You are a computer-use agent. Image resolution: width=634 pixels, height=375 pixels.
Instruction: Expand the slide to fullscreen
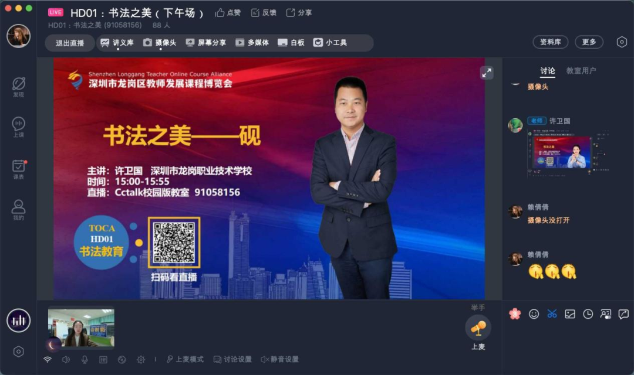(487, 73)
